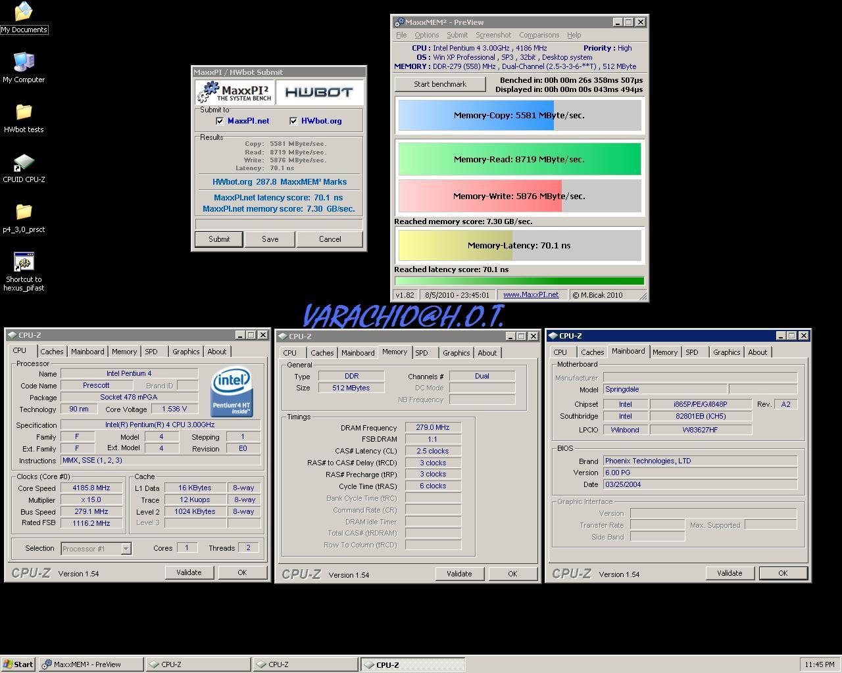This screenshot has width=842, height=673.
Task: Open the Options menu in MaxxMEM²
Action: point(426,35)
